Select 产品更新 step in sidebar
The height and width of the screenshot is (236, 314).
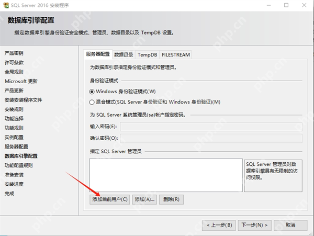tap(14, 91)
